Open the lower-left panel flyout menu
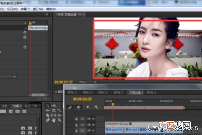The image size is (202, 135). coord(35,106)
